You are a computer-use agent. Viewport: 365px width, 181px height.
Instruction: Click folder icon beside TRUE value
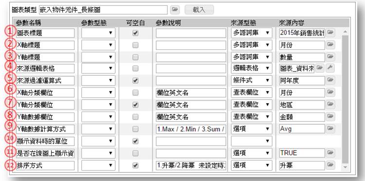(x=330, y=153)
